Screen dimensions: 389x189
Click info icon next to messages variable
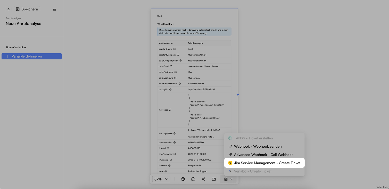pyautogui.click(x=170, y=110)
